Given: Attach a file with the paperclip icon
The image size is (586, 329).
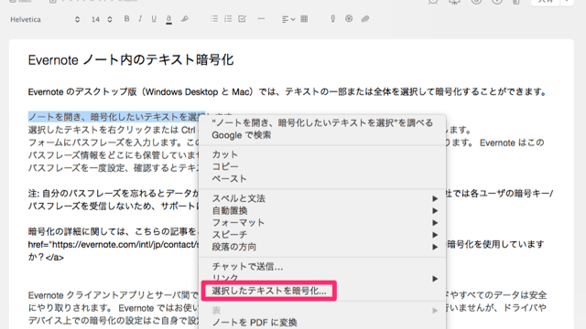Looking at the screenshot, I should point(365,19).
